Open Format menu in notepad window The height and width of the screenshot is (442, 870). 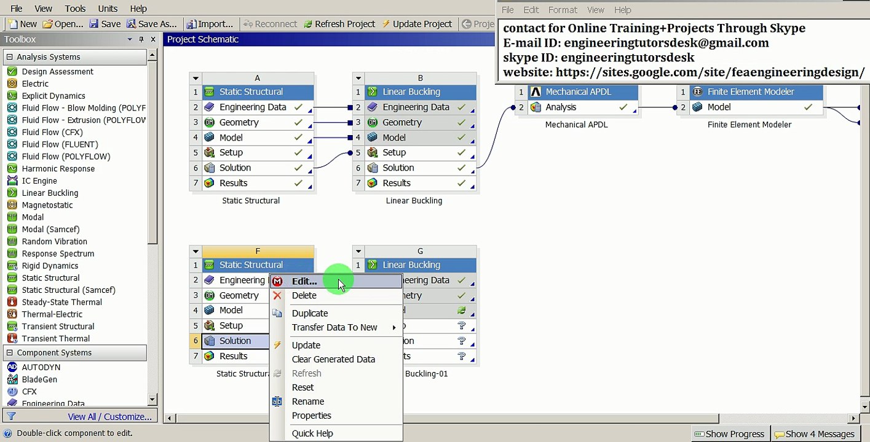click(563, 10)
